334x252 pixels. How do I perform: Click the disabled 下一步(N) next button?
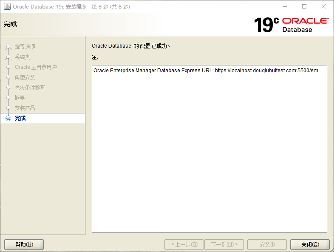pos(224,244)
